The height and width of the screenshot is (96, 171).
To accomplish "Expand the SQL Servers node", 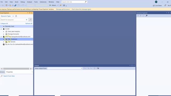I will click(x=3, y=42).
